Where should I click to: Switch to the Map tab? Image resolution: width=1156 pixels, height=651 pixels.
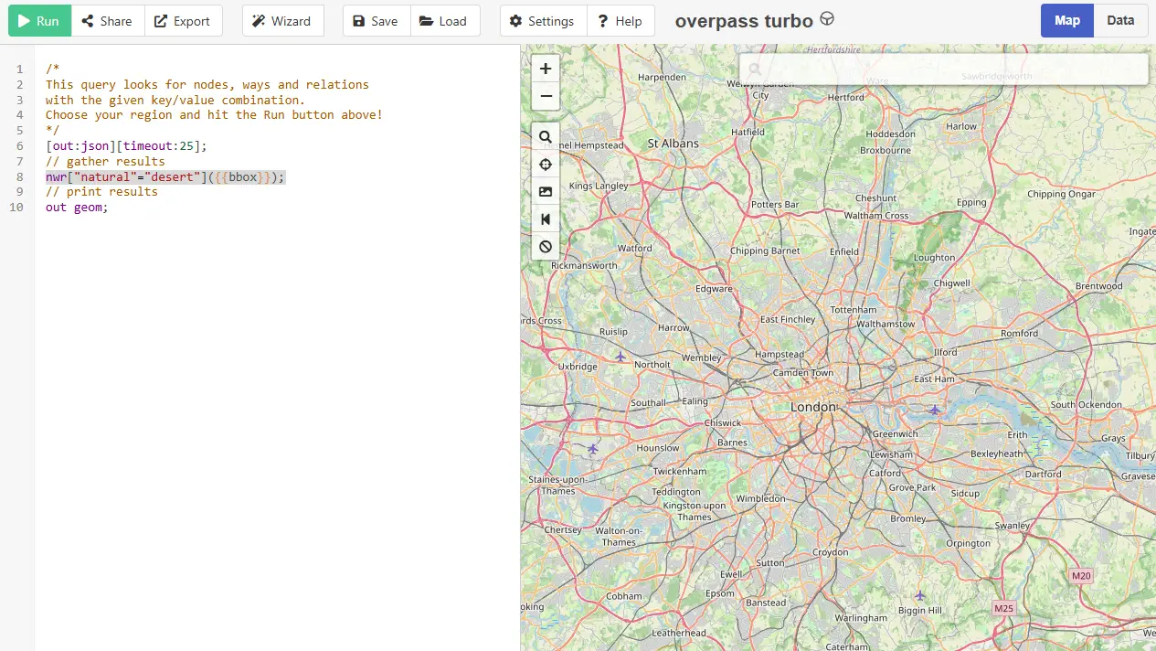[x=1067, y=20]
